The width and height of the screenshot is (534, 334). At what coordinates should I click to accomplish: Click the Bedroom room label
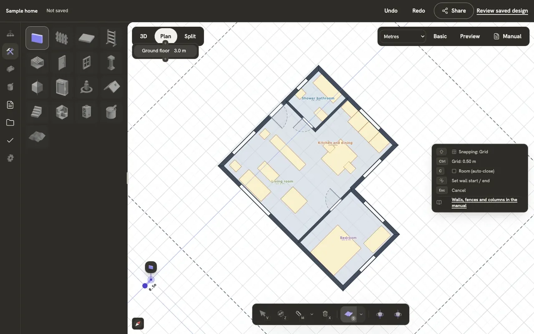(x=348, y=238)
